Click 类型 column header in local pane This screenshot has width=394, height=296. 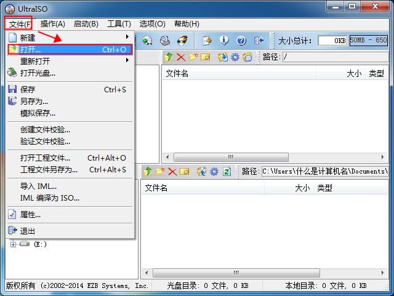click(351, 188)
